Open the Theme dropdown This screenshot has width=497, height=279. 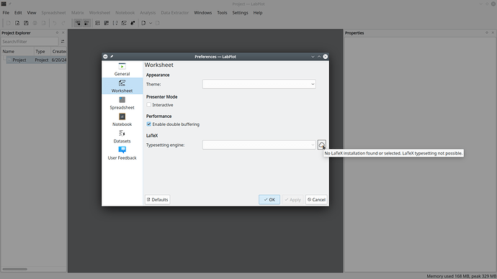click(259, 84)
